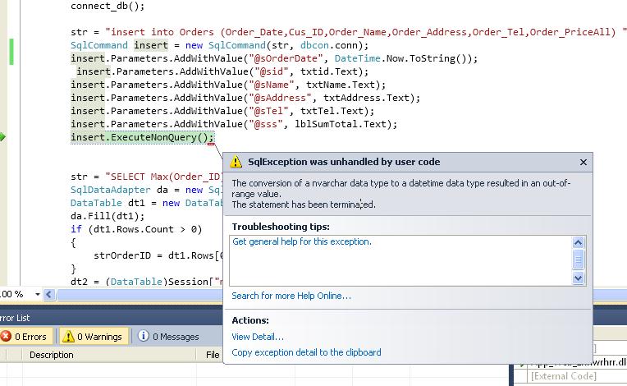Viewport: 627px width, 386px height.
Task: Click Search for more Help Online link
Action: [291, 296]
